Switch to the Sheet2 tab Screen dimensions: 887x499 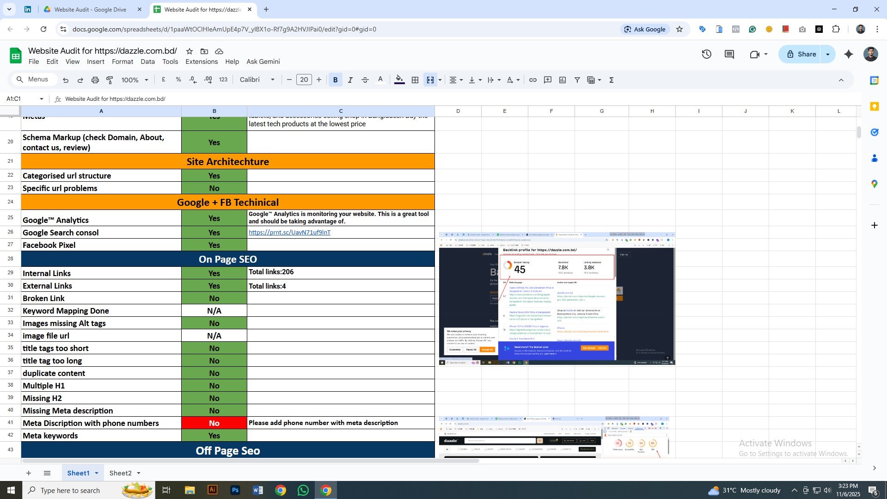coord(121,473)
